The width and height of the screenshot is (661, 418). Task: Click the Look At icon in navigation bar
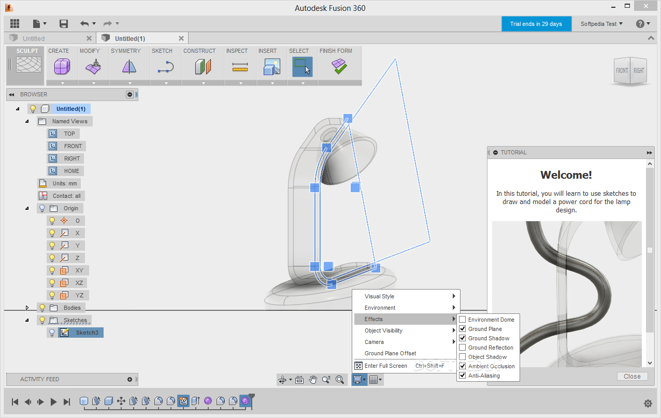point(299,380)
